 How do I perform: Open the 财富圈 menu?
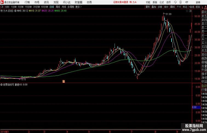[x=78, y=2]
